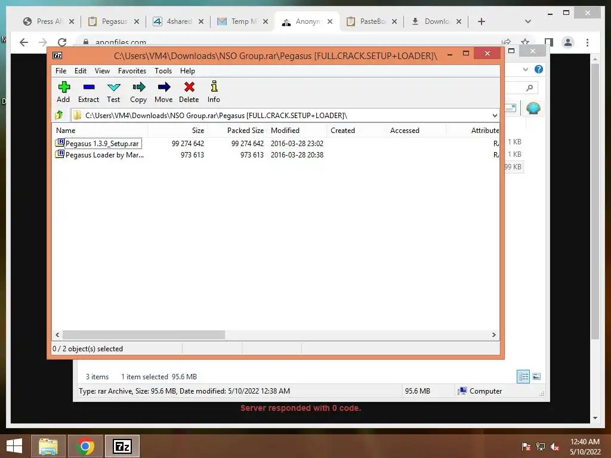The image size is (611, 458).
Task: Open the Tools menu
Action: tap(163, 71)
